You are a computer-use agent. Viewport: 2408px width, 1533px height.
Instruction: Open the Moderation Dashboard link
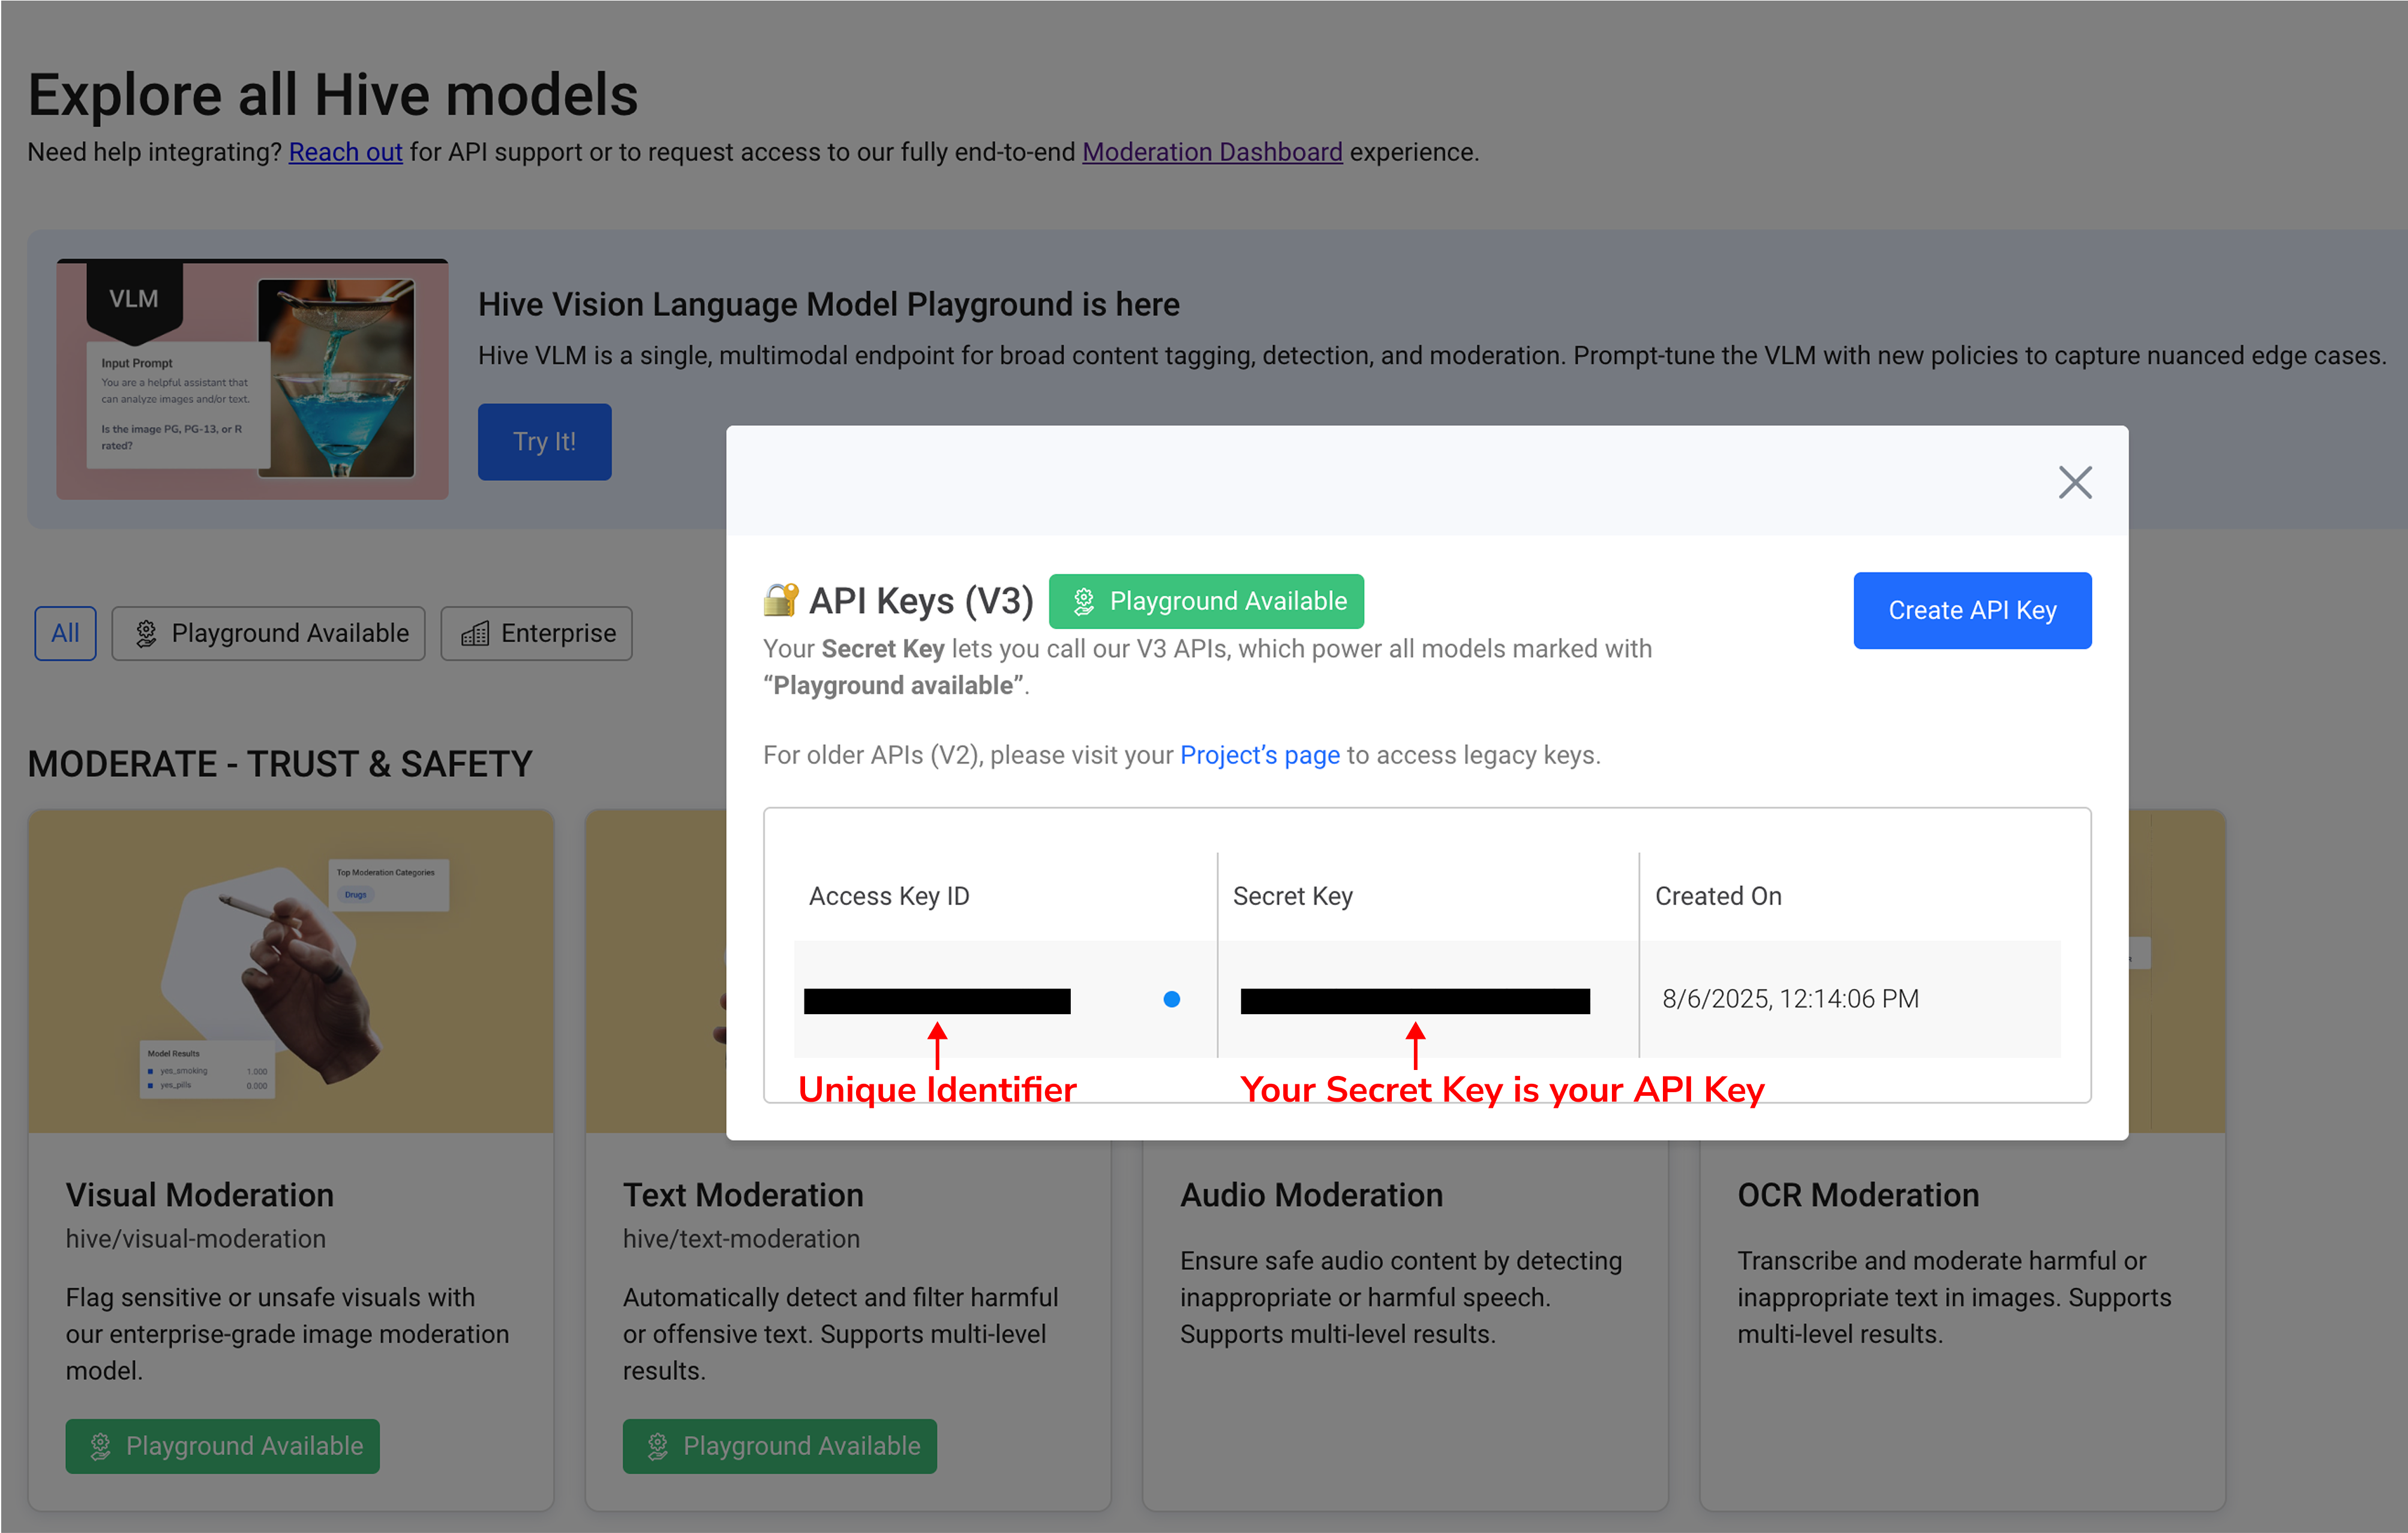point(1212,152)
